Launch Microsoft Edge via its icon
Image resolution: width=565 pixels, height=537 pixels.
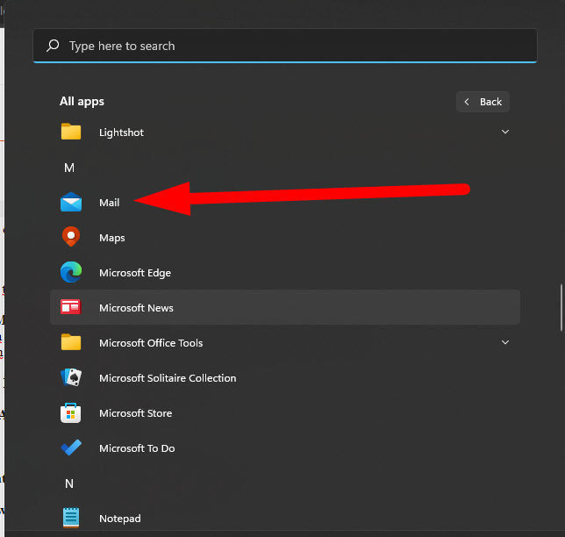71,272
